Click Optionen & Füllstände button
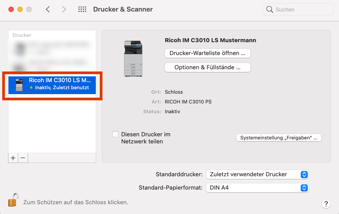Screen dimensions: 339x214 tap(208, 67)
